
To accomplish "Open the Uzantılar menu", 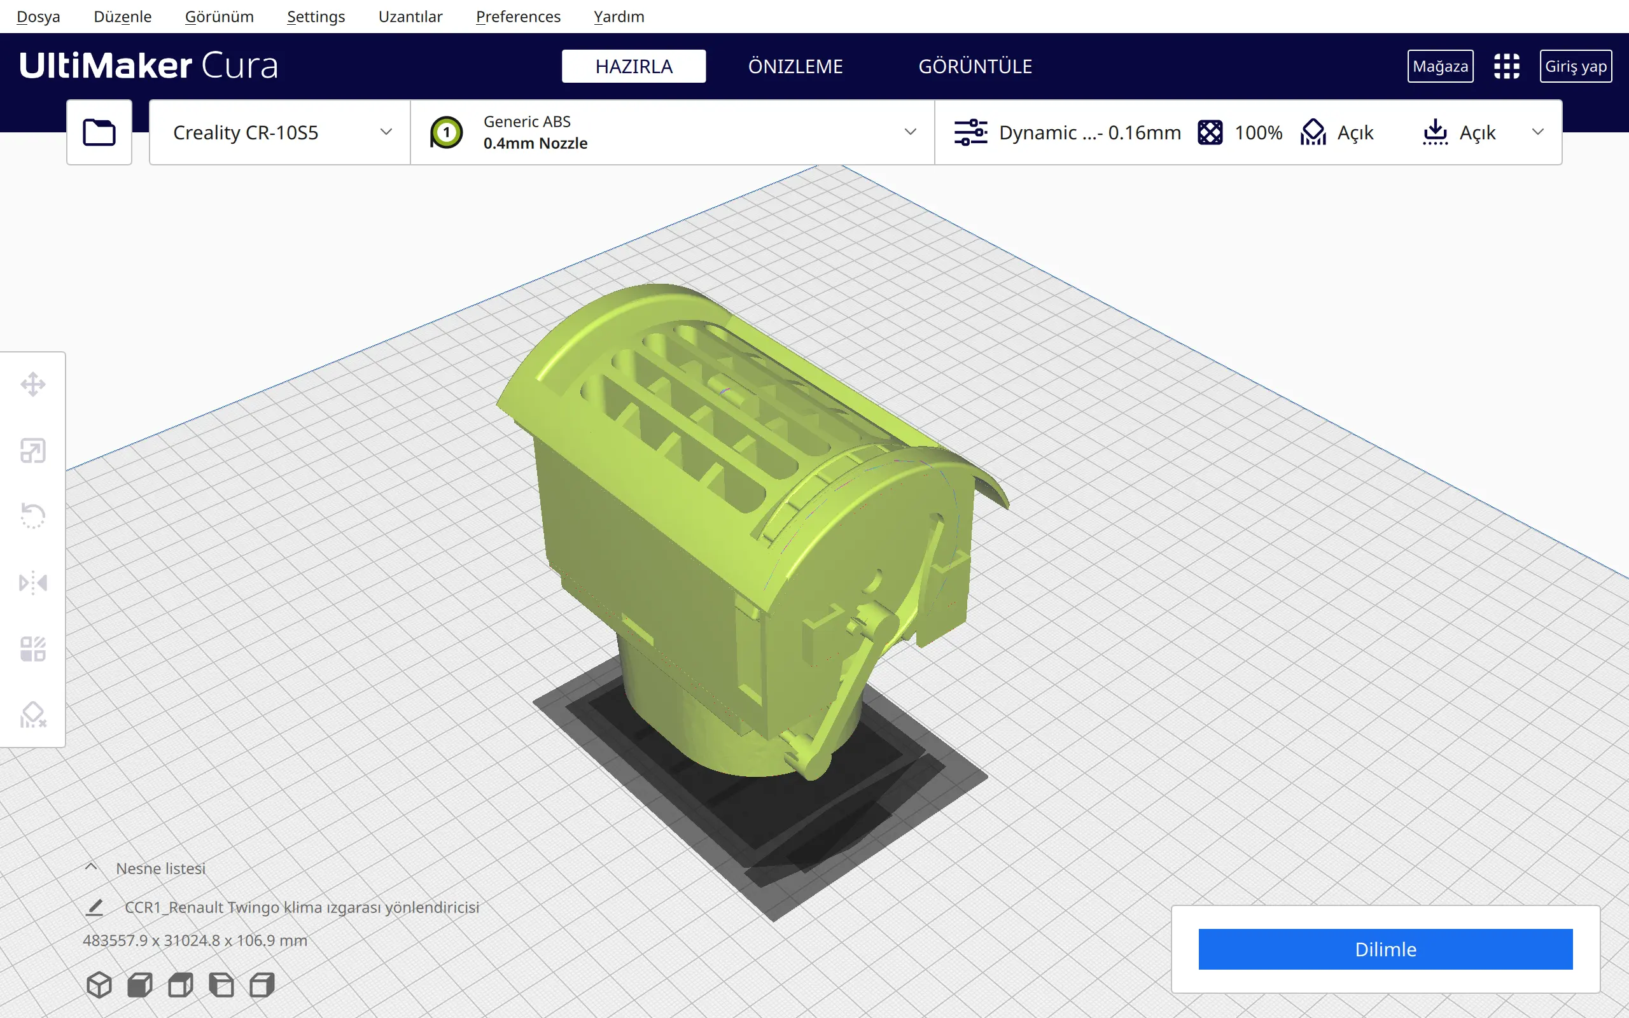I will tap(410, 16).
